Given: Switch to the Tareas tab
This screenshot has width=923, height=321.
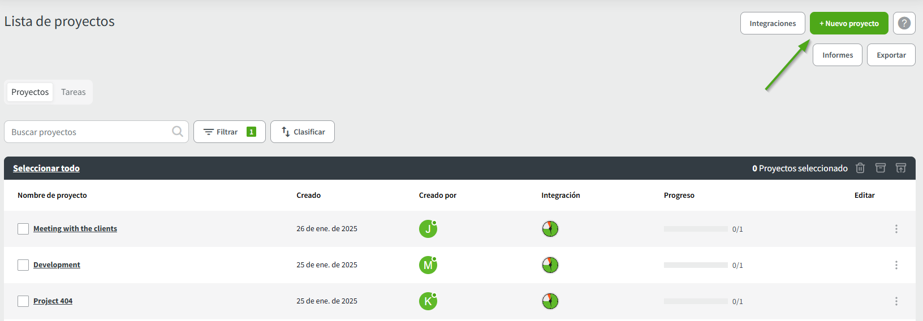Looking at the screenshot, I should click(x=74, y=92).
